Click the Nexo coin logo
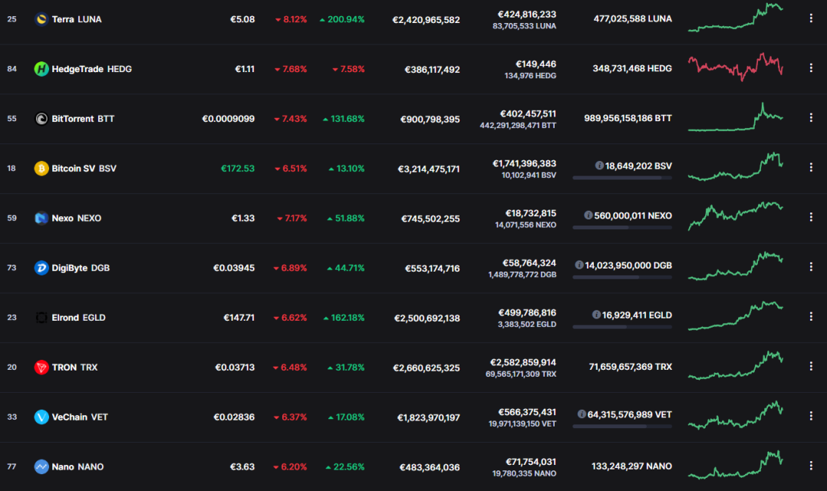827x491 pixels. click(x=41, y=218)
